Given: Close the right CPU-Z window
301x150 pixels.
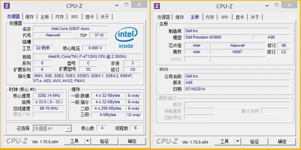Looking at the screenshot, I should point(289,4).
